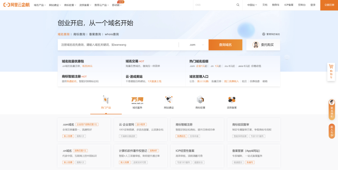Switch to 备案查询 tab
The height and width of the screenshot is (170, 338).
click(95, 34)
